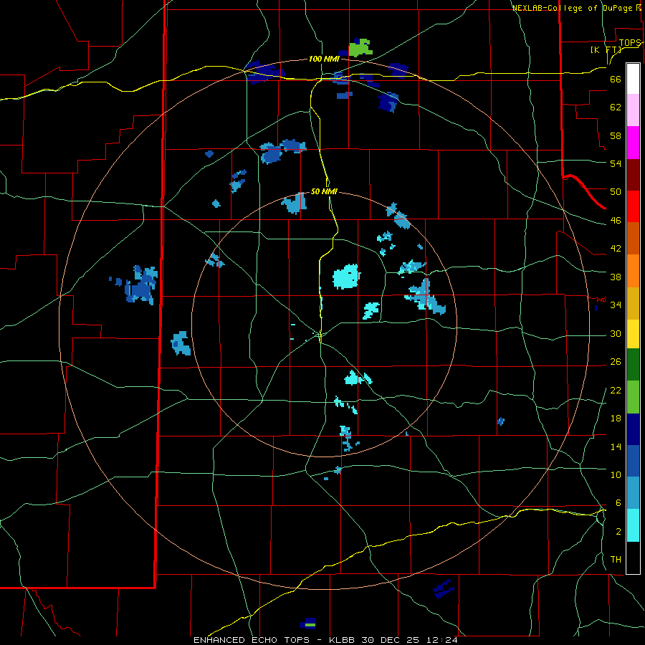Click the largest solid cyan echo blob
Image resolution: width=645 pixels, height=645 pixels.
coord(346,277)
